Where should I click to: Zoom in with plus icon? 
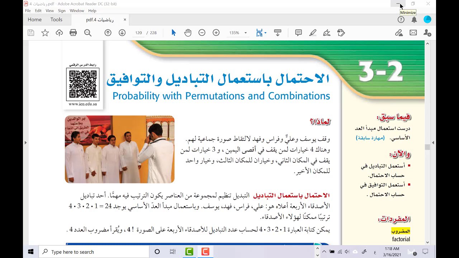(216, 33)
